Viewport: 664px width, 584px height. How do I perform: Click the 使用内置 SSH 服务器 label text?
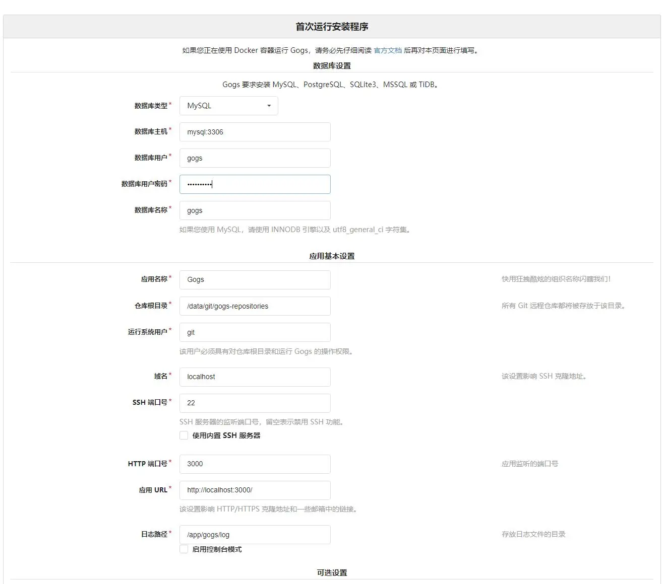(x=226, y=435)
